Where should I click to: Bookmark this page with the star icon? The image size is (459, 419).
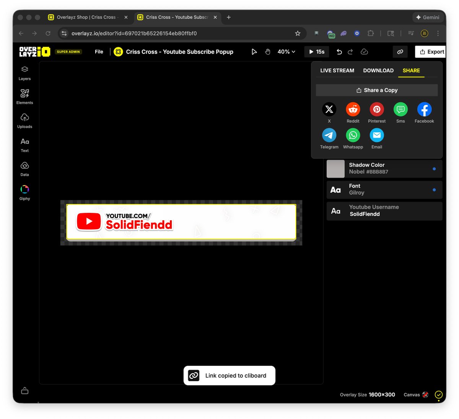click(x=298, y=33)
